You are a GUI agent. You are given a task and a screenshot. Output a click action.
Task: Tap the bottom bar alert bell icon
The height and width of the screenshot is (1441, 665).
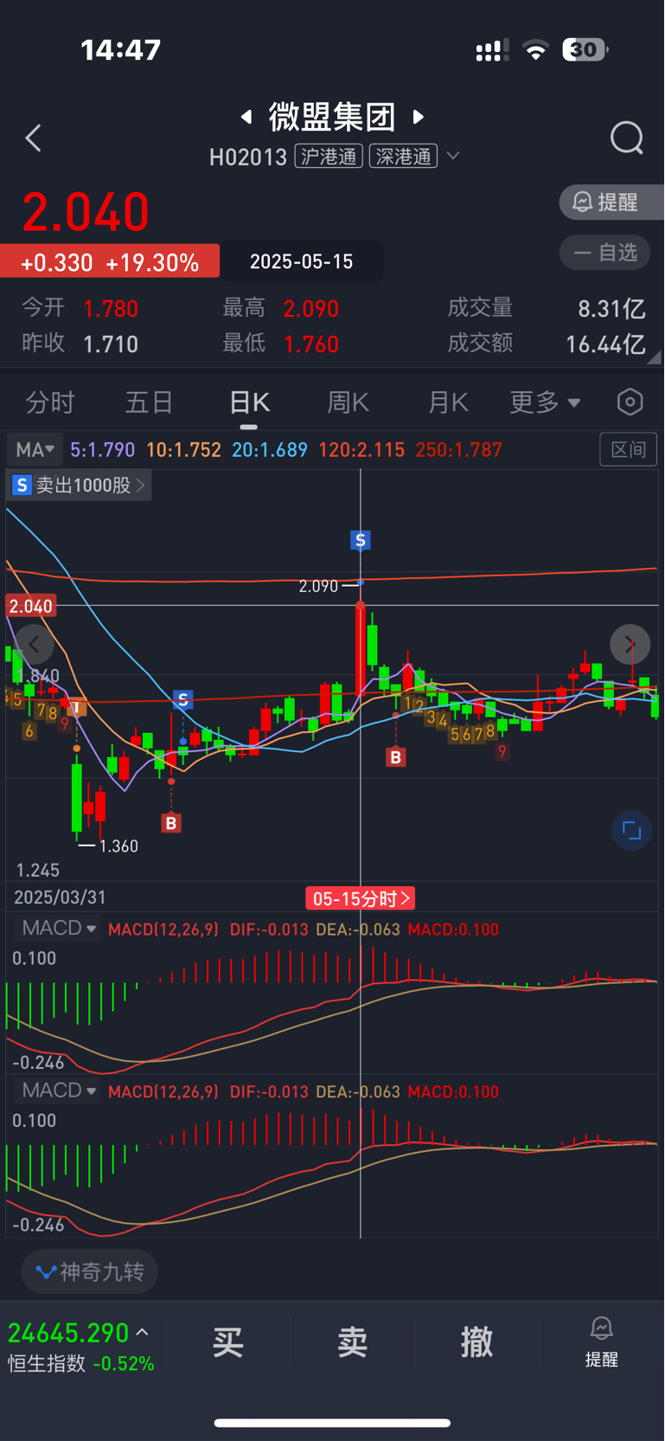pos(601,1341)
